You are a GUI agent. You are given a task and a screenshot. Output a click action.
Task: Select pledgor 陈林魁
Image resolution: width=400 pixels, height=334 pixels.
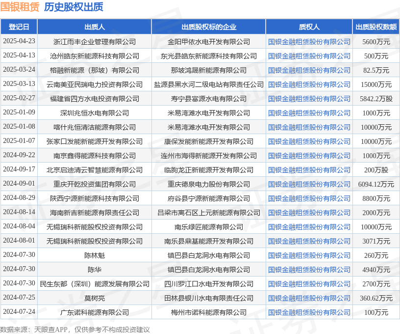coord(95,255)
